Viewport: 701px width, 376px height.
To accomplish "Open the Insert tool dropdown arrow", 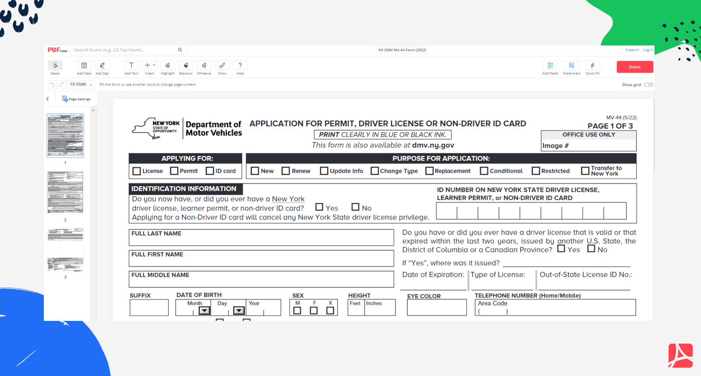I will pos(154,65).
